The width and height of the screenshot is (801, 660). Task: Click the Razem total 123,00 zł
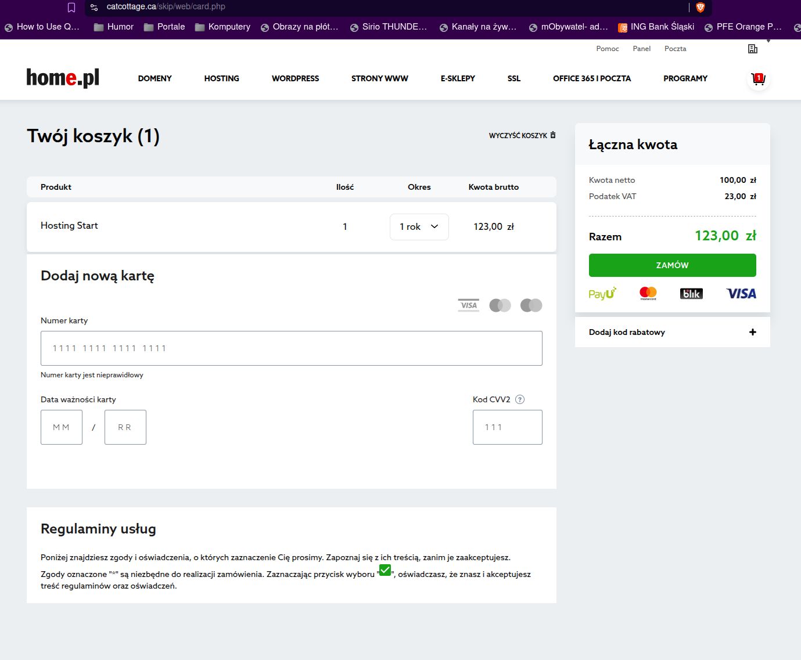click(x=725, y=236)
